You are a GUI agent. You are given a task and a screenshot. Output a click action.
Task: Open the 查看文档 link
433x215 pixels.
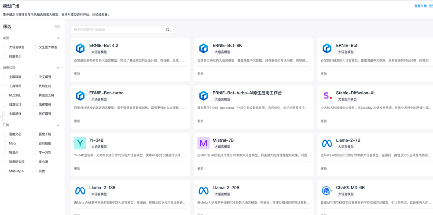tap(420, 6)
